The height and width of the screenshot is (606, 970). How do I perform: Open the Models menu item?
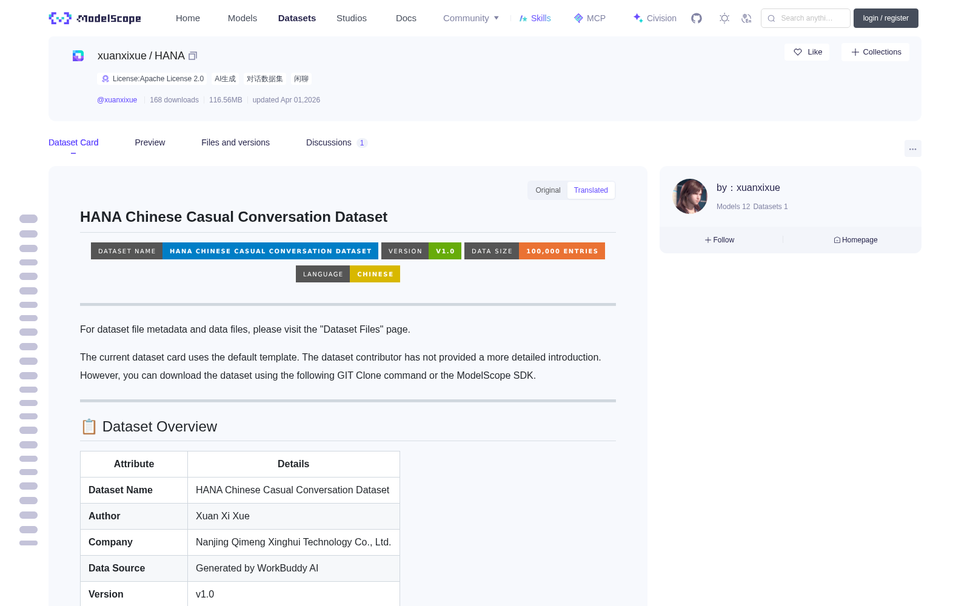242,18
